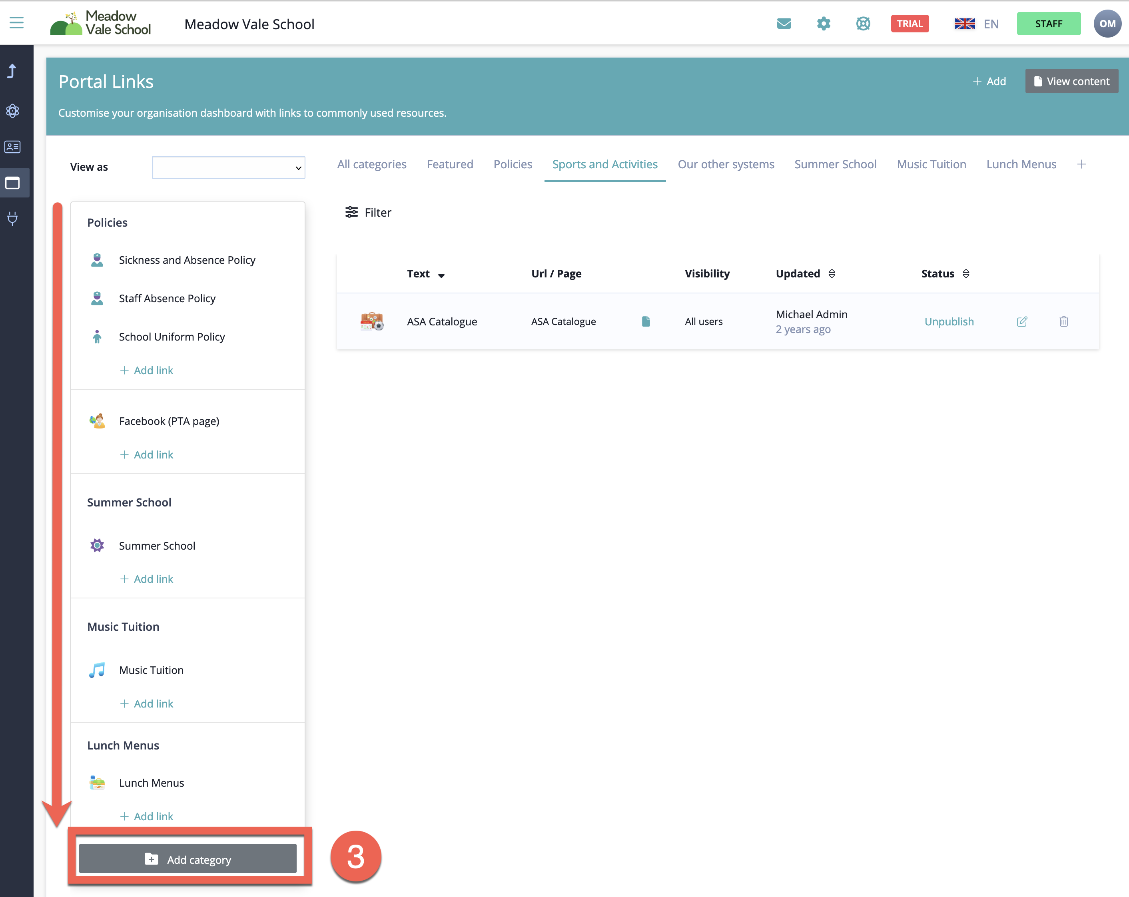Image resolution: width=1129 pixels, height=897 pixels.
Task: Add link under Lunch Menus
Action: (x=147, y=816)
